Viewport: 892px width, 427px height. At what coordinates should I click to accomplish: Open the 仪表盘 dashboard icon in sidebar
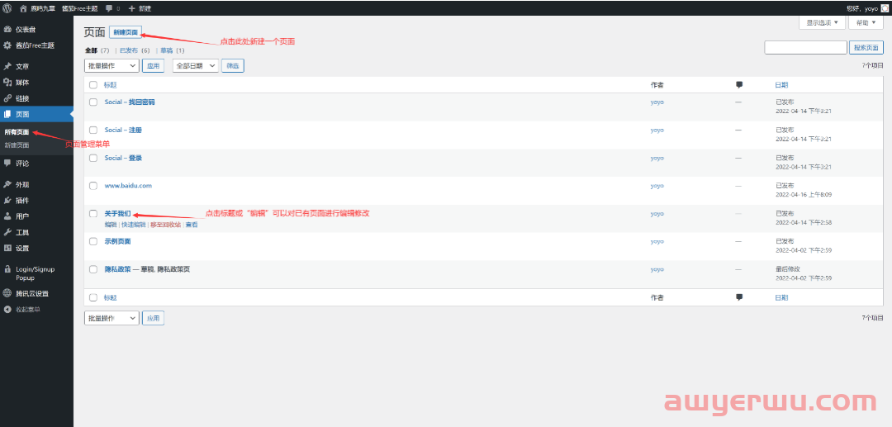(7, 30)
